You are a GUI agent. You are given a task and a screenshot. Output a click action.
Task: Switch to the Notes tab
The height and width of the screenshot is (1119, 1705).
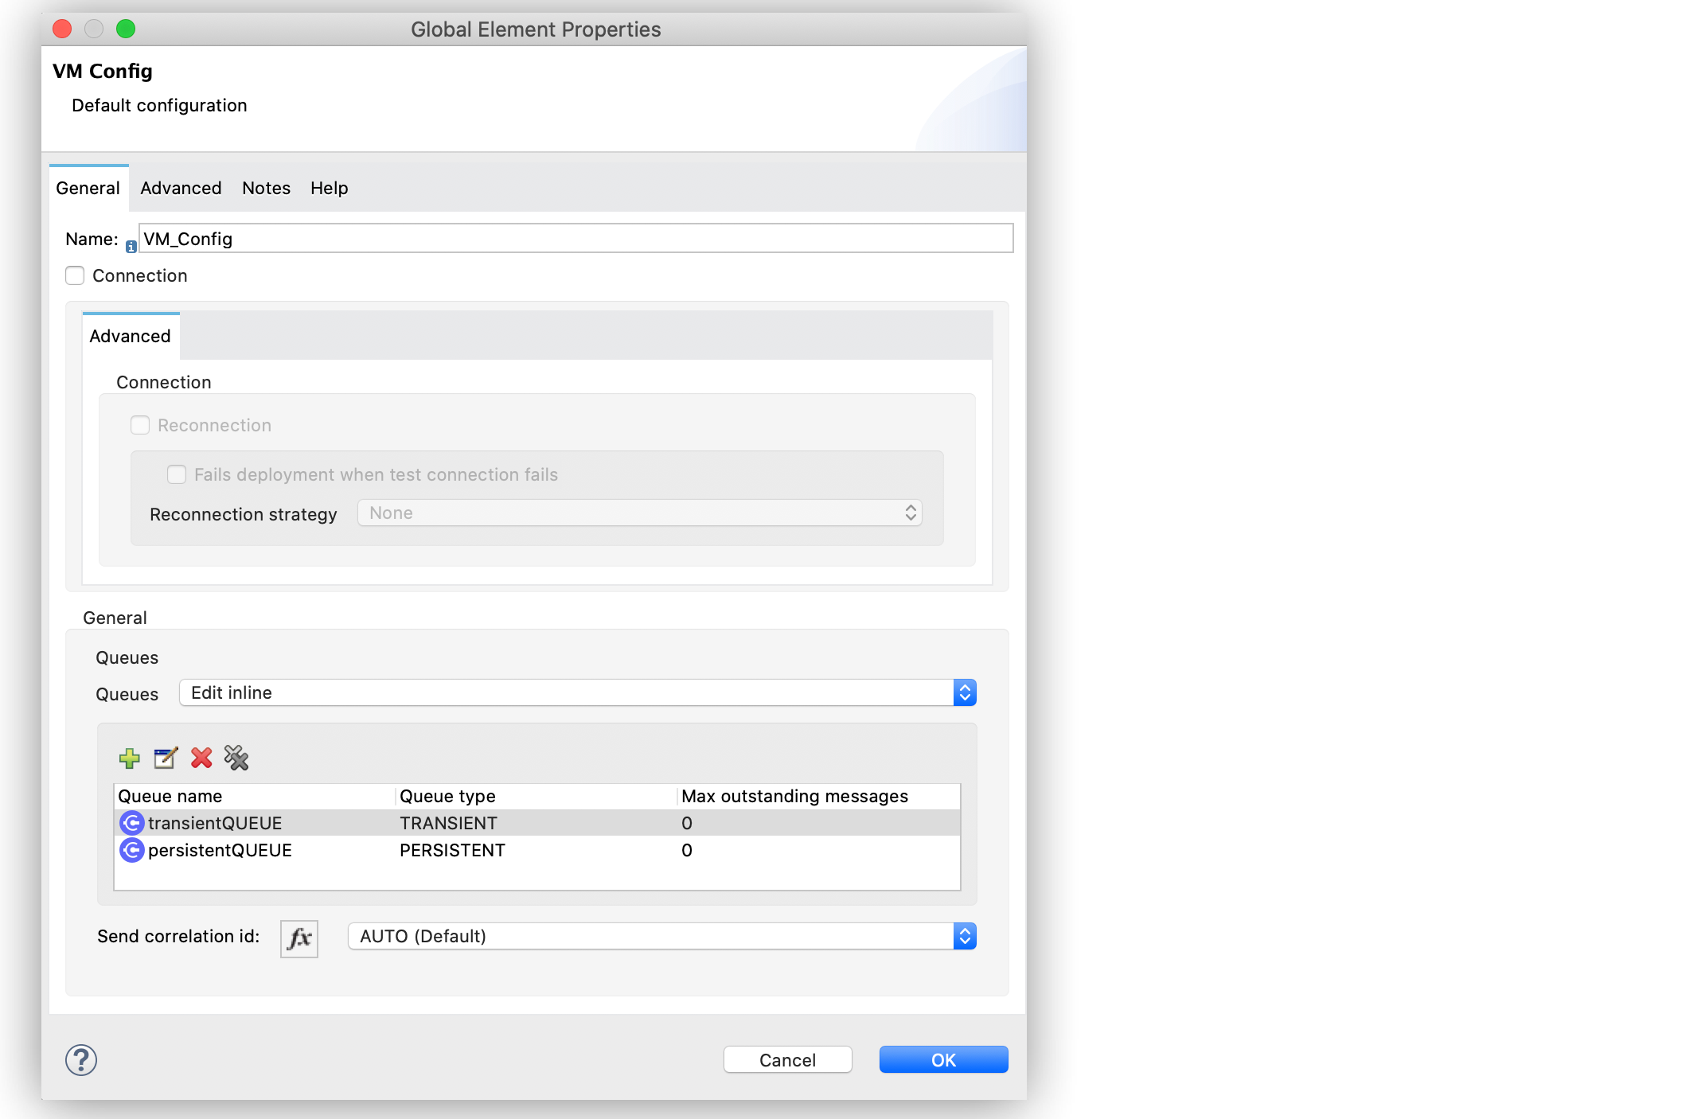(x=266, y=187)
